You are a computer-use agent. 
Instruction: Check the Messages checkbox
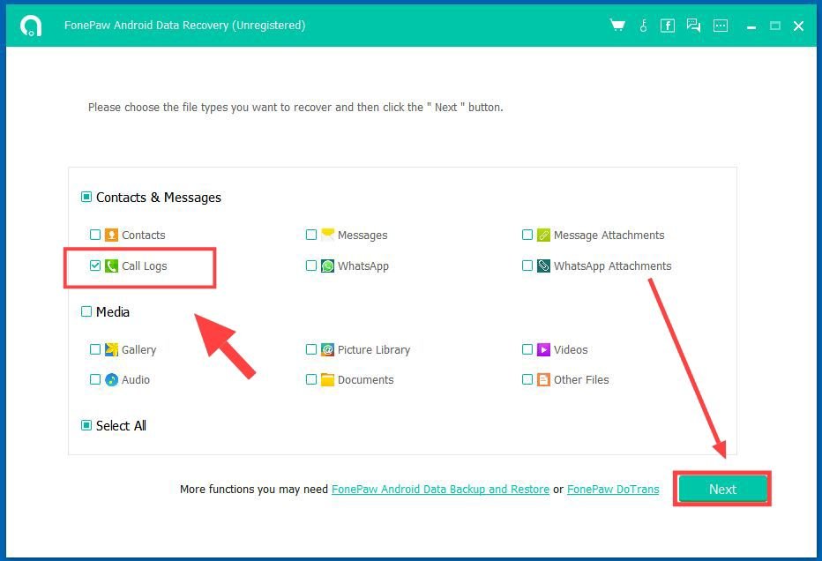pos(311,235)
